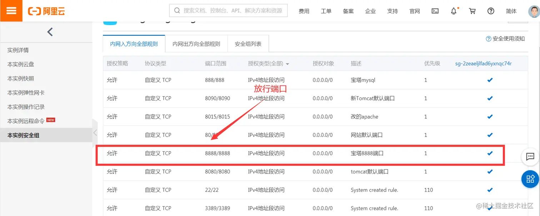Click the 改的apache description text
This screenshot has height=216, width=540.
coord(365,117)
